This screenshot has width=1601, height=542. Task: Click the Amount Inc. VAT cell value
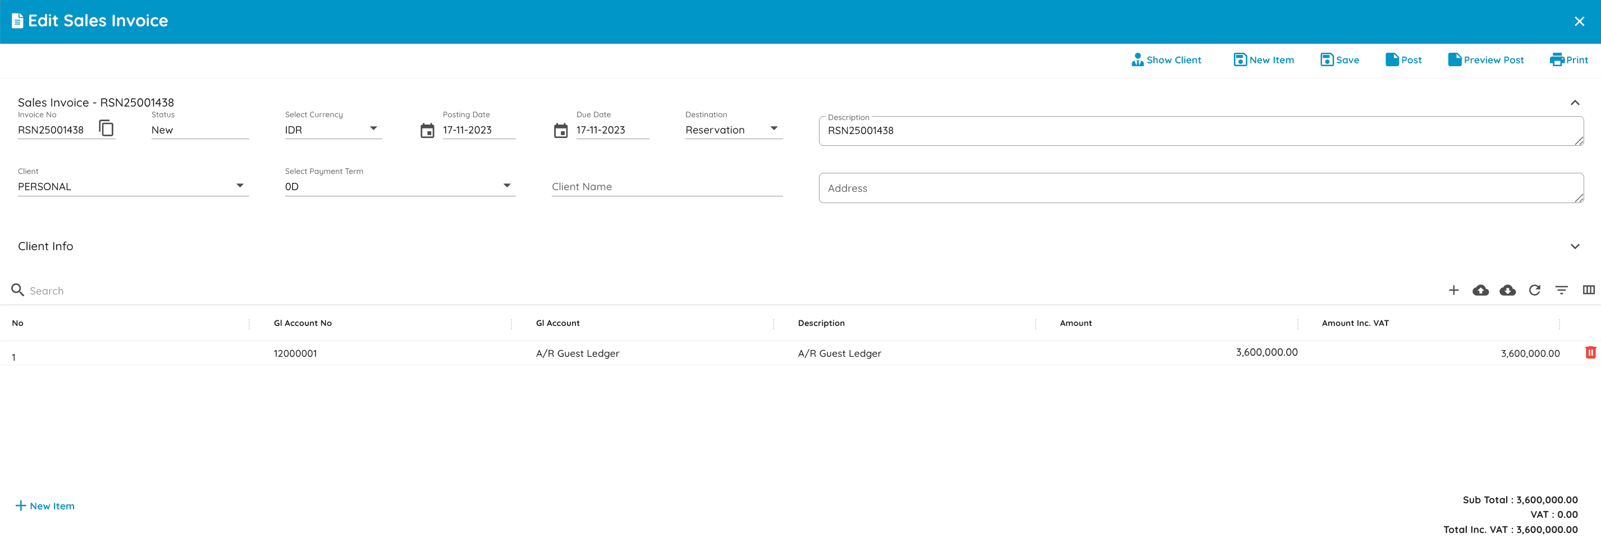click(1530, 353)
